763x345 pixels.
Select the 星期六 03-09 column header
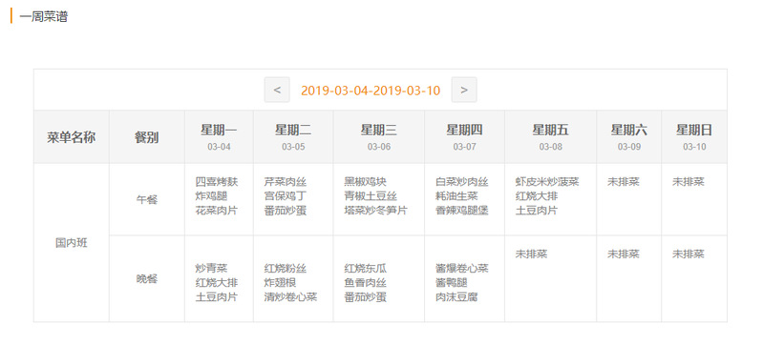(629, 137)
